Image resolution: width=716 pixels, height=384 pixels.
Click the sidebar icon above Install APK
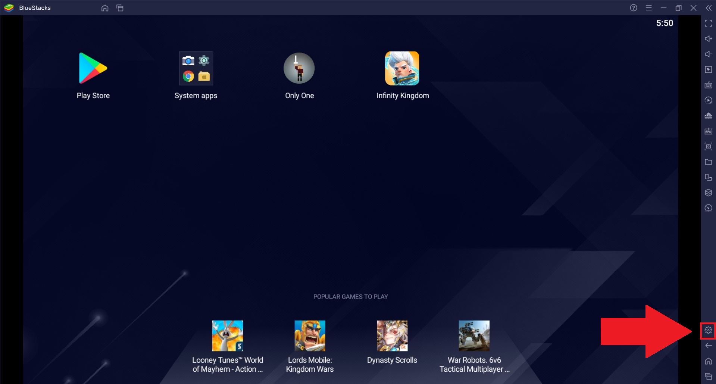709,116
